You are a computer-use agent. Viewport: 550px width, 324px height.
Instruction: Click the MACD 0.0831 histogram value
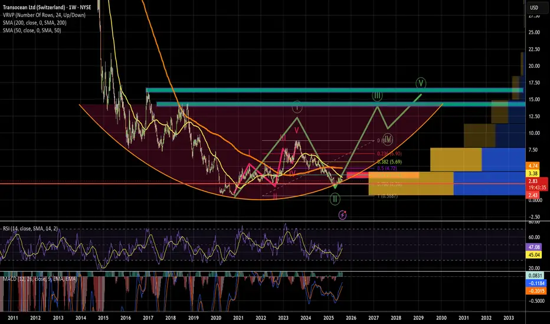pyautogui.click(x=535, y=276)
